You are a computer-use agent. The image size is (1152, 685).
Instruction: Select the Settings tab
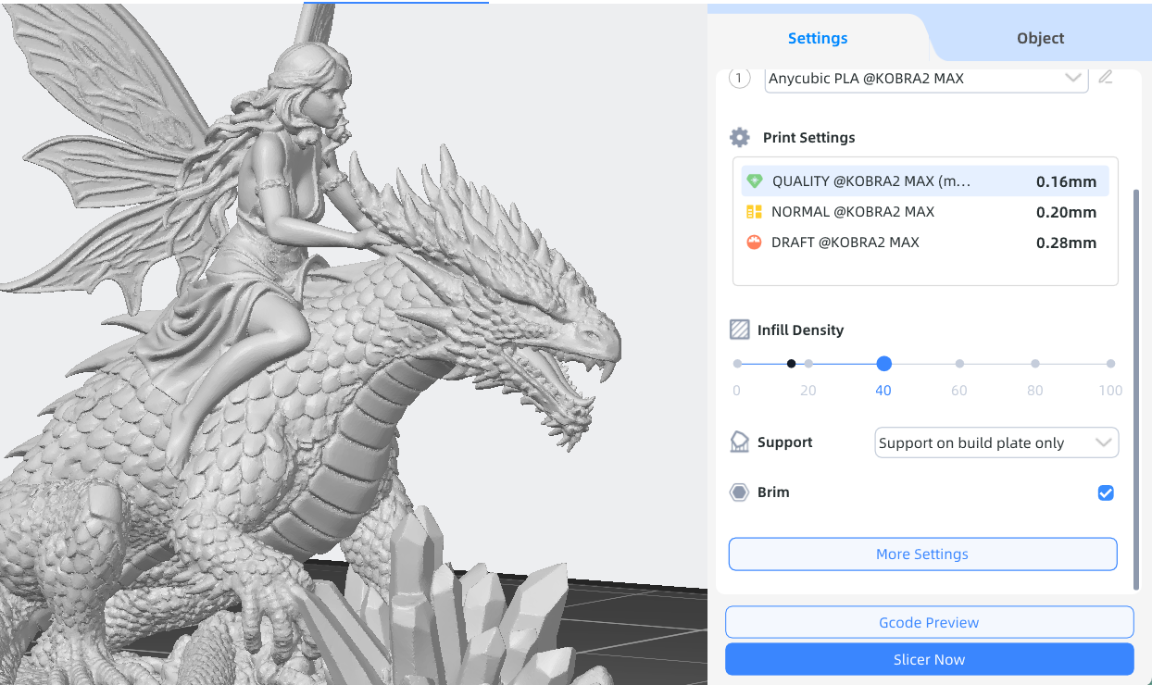pos(818,38)
